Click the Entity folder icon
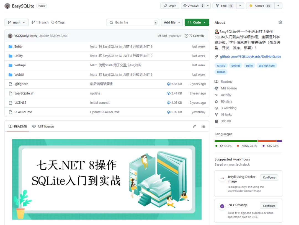 (11, 46)
